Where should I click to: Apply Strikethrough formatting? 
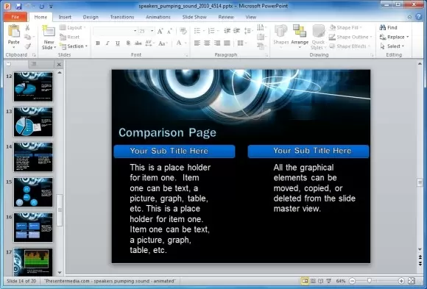point(138,43)
